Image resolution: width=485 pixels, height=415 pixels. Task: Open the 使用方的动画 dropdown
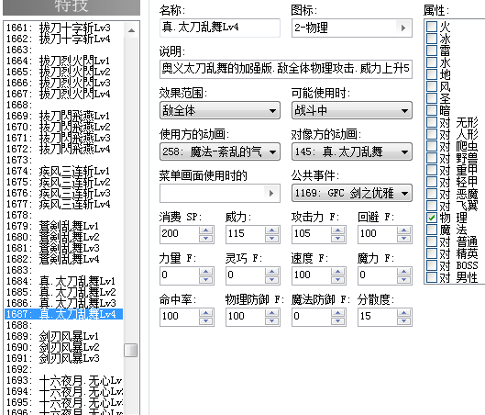tap(220, 151)
